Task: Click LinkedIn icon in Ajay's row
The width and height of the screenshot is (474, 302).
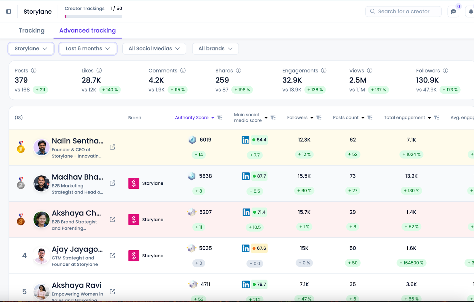Action: point(246,248)
